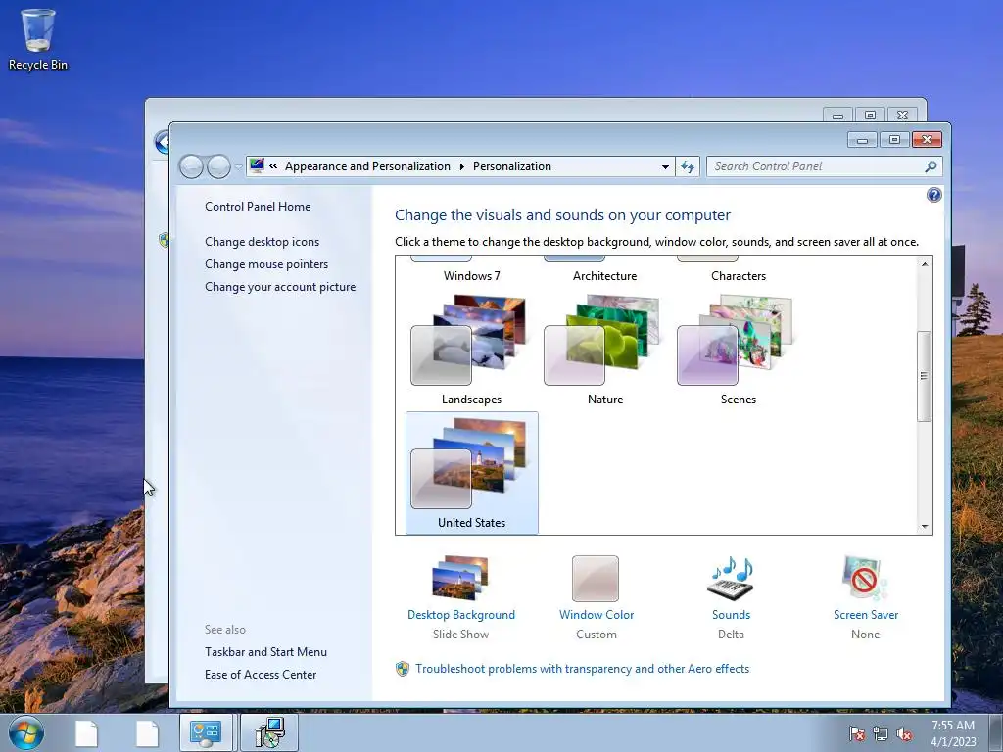This screenshot has width=1003, height=752.
Task: Open the muted volume tray icon
Action: 904,734
